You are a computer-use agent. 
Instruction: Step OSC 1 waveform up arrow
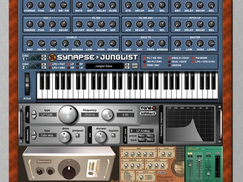[44, 56]
